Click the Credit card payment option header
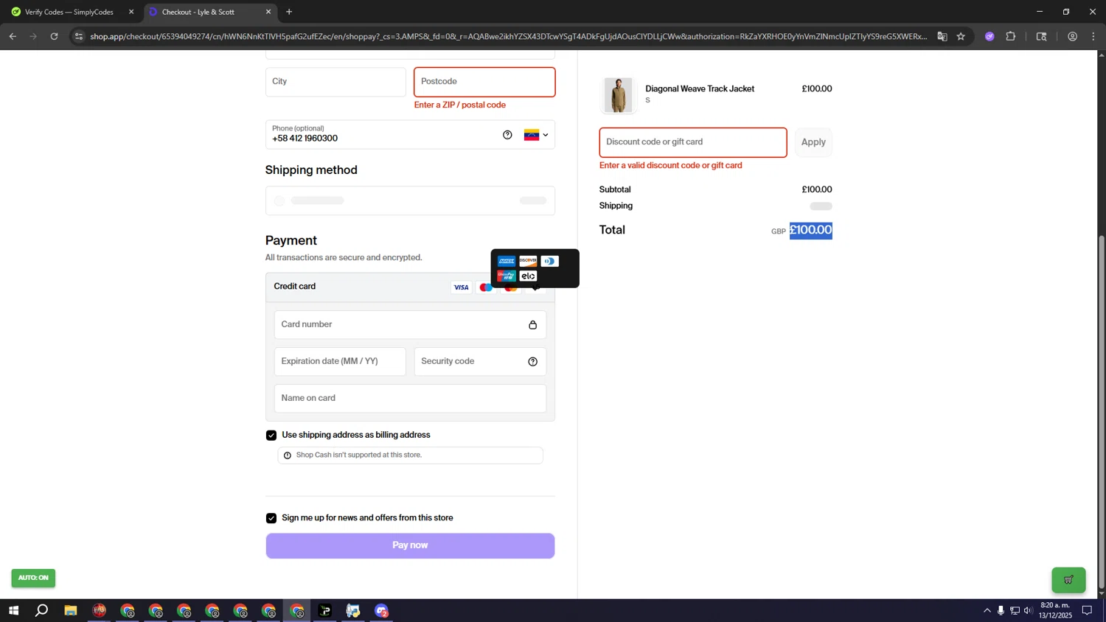 tap(410, 287)
